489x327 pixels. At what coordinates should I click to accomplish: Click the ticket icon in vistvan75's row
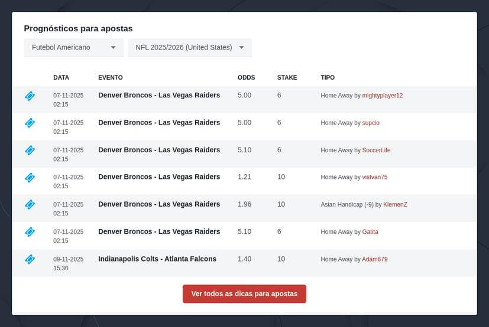coord(30,178)
